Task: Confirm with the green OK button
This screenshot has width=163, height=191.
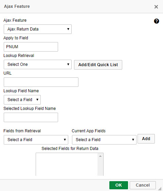Action: point(119,185)
